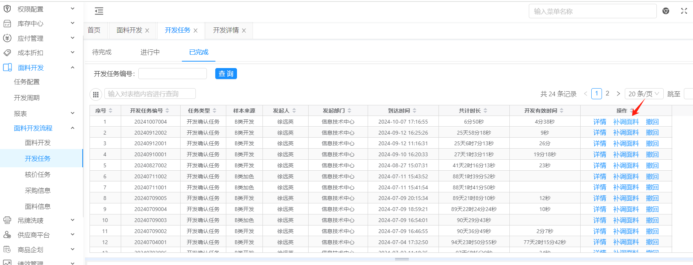
Task: Click 撤回 for task 20240912002
Action: point(652,133)
